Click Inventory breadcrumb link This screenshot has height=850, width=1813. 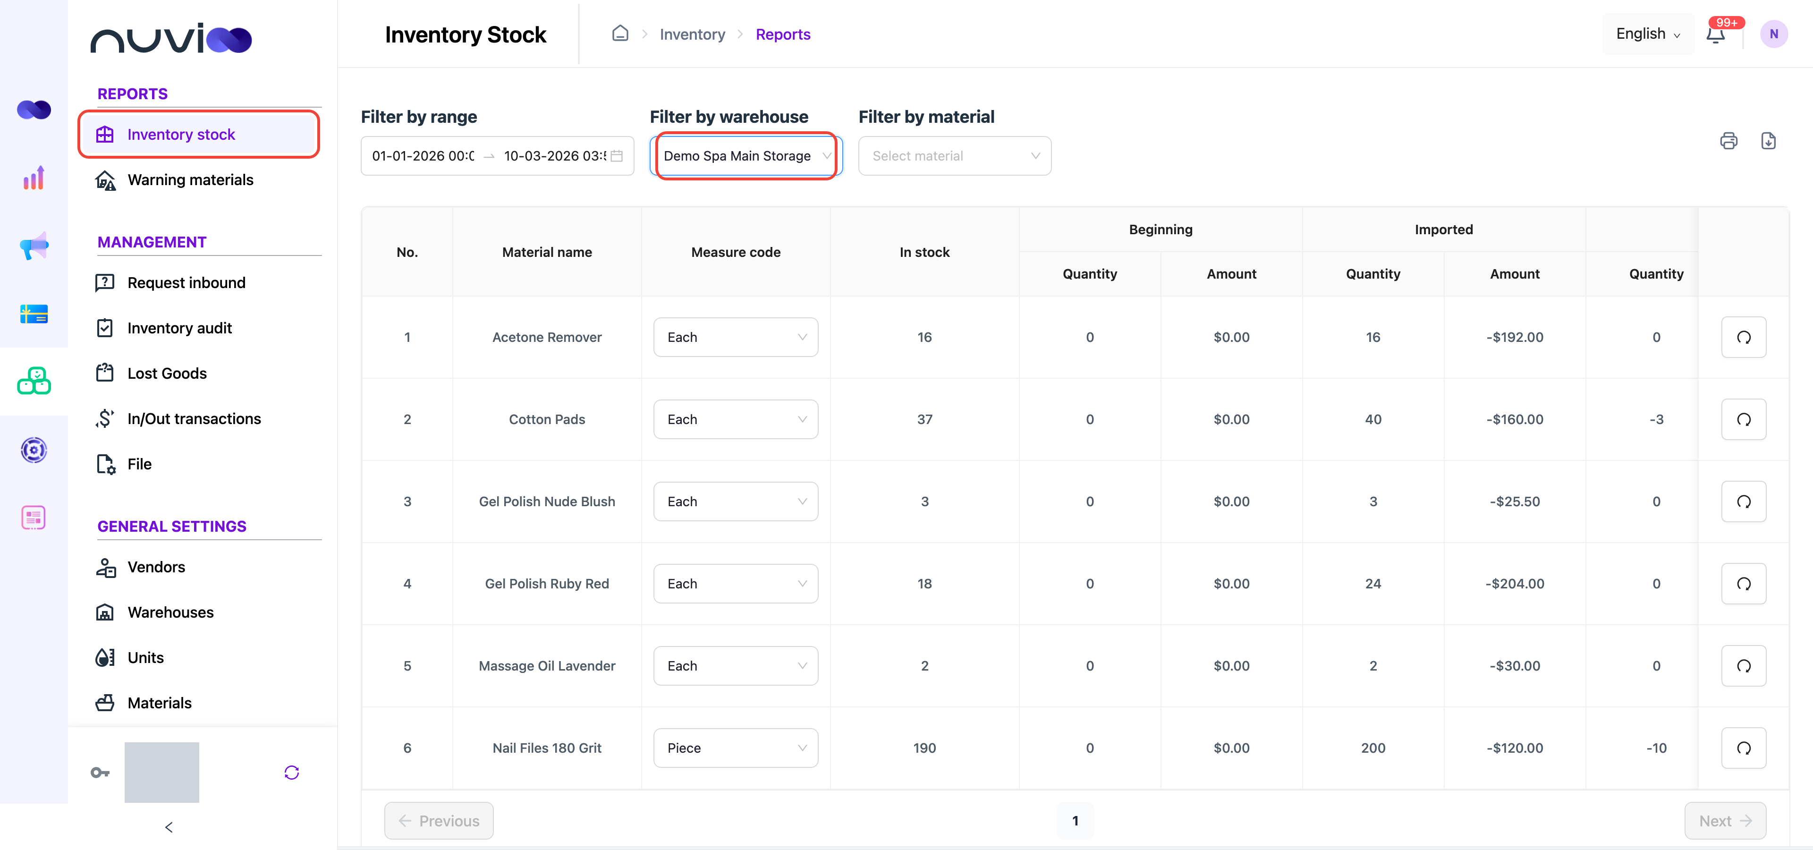tap(692, 34)
